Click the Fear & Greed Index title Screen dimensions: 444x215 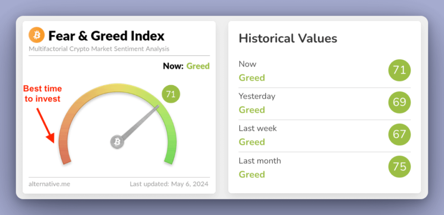(x=106, y=35)
